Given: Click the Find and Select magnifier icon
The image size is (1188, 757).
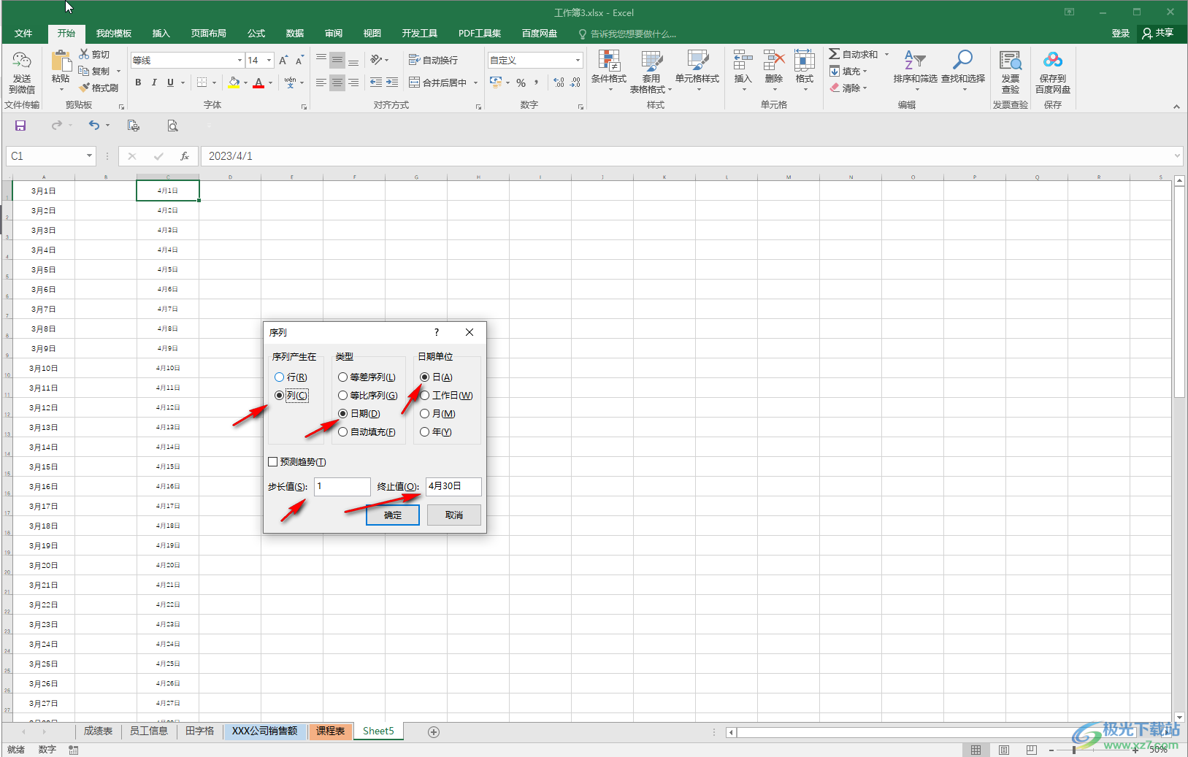Looking at the screenshot, I should (962, 61).
